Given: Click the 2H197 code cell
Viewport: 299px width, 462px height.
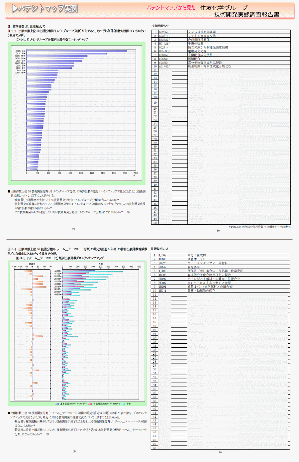Looking at the screenshot, I should point(172,279).
